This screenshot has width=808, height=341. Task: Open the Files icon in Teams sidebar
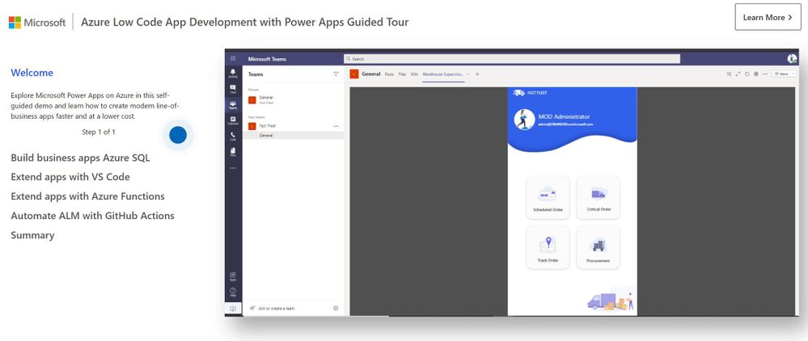(x=233, y=152)
